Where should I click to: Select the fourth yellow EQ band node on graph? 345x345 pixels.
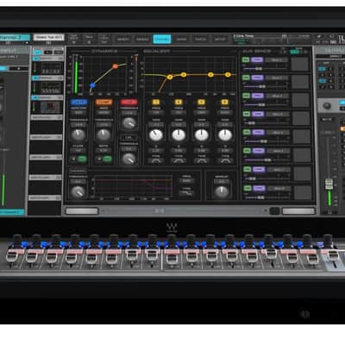(x=228, y=75)
